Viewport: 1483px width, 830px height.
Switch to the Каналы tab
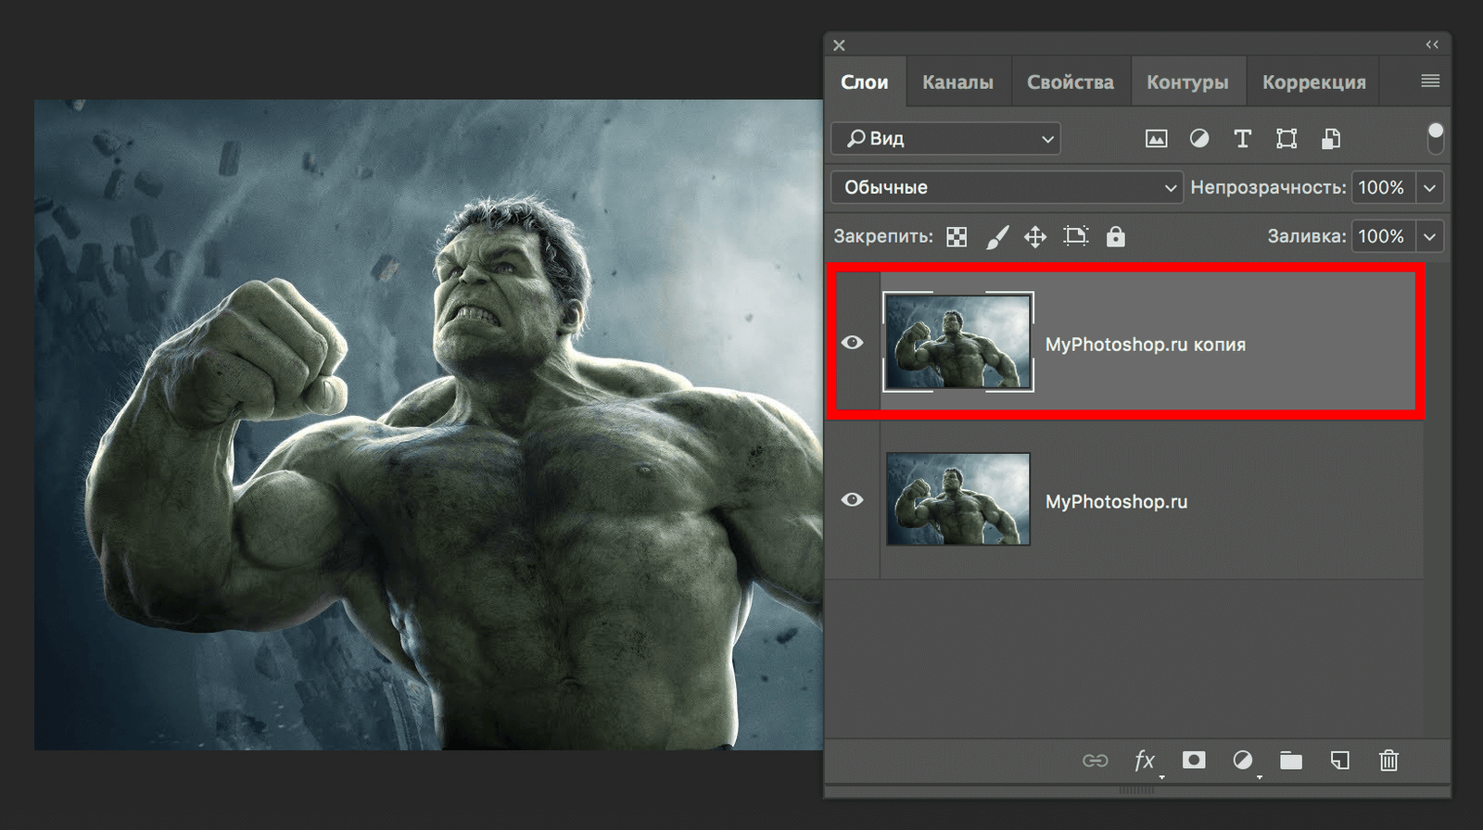[957, 82]
